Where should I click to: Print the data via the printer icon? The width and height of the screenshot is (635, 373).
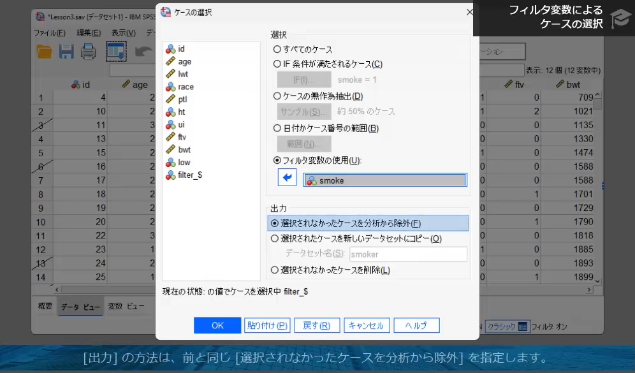coord(88,52)
